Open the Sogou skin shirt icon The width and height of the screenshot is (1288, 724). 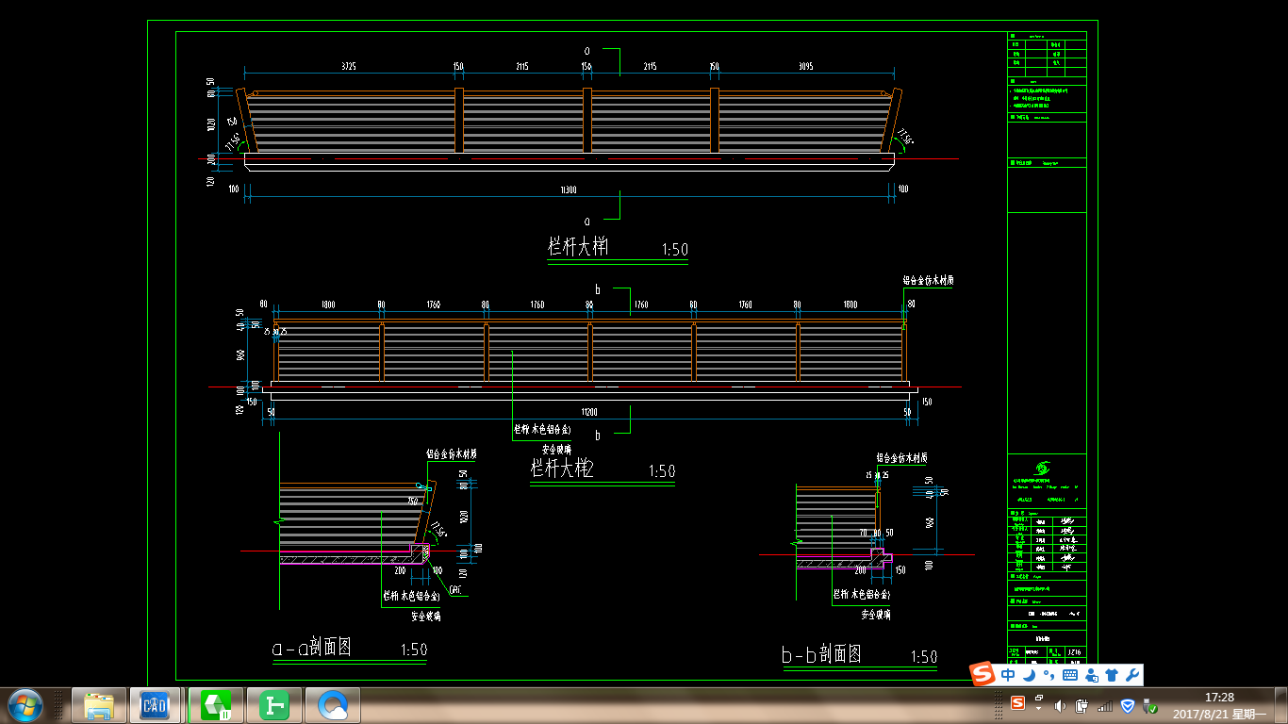point(1112,675)
